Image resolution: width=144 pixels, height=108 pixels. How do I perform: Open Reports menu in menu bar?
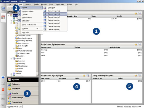tap(44, 4)
